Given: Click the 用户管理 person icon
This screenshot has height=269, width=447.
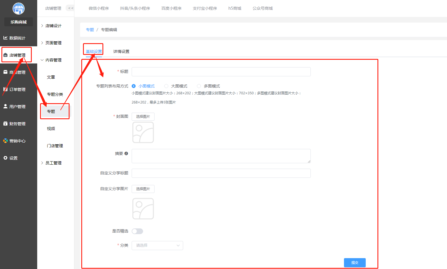Looking at the screenshot, I should [x=5, y=106].
